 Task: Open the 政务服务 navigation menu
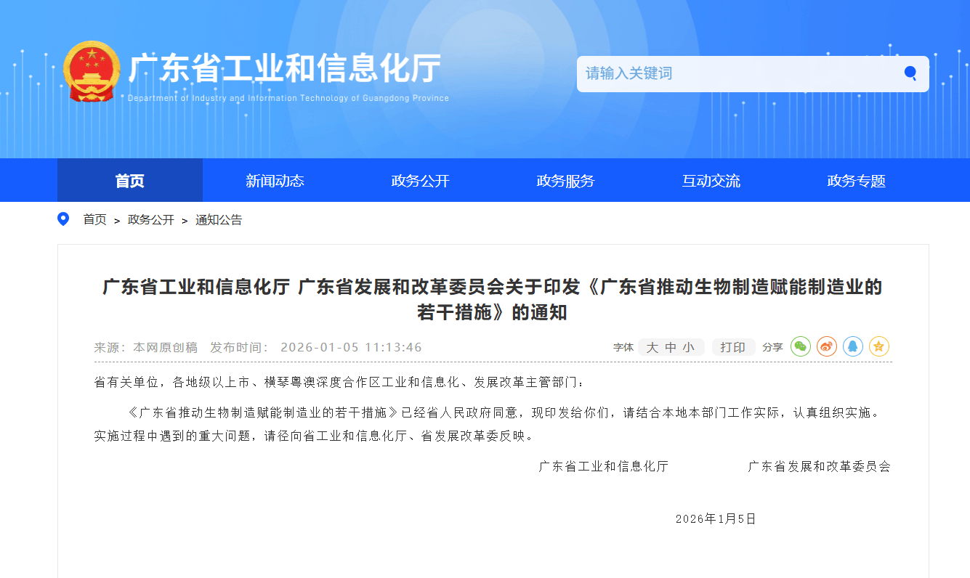(565, 181)
